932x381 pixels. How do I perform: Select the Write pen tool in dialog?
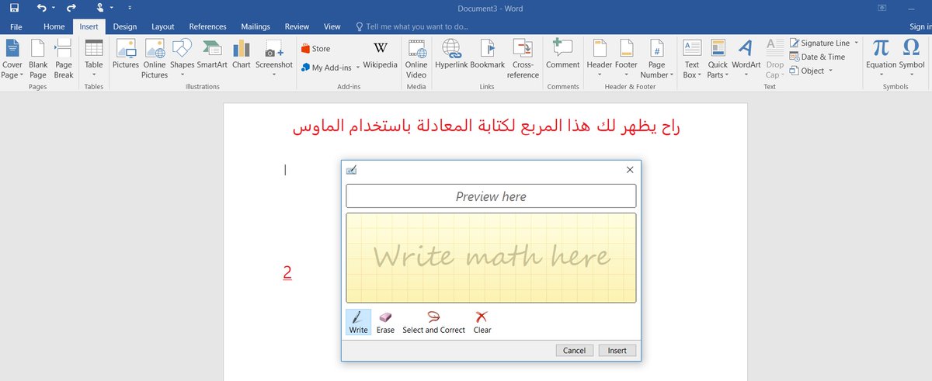pos(358,322)
